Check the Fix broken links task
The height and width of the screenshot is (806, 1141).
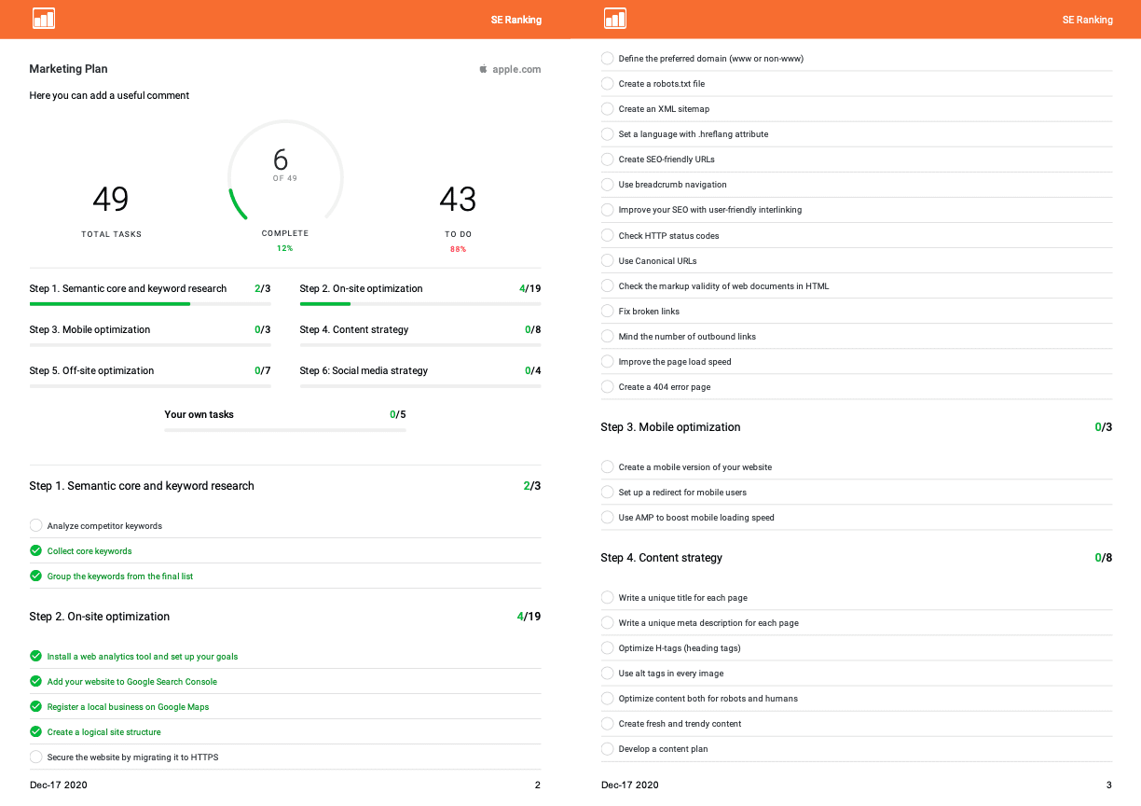[x=608, y=311]
